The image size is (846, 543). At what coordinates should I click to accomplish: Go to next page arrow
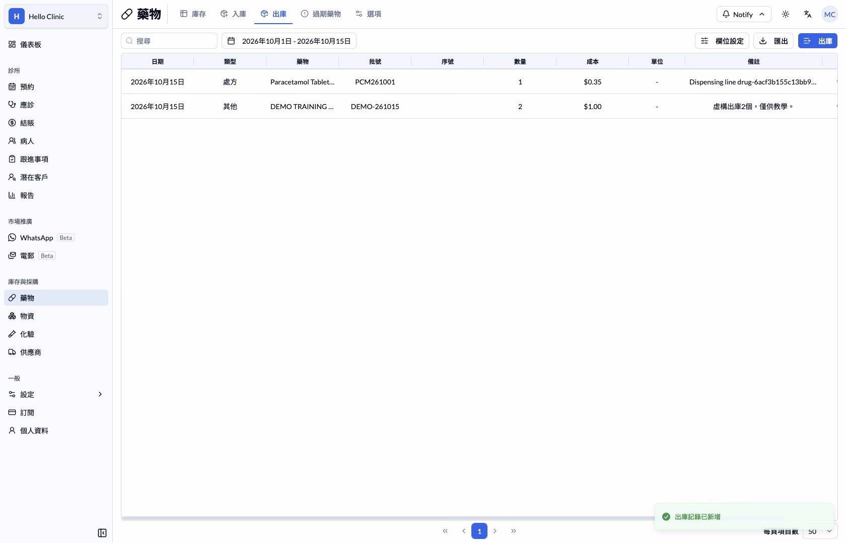pyautogui.click(x=495, y=531)
